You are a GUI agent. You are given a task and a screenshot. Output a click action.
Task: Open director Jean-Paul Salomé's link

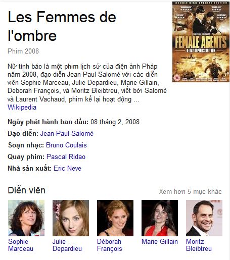[67, 133]
